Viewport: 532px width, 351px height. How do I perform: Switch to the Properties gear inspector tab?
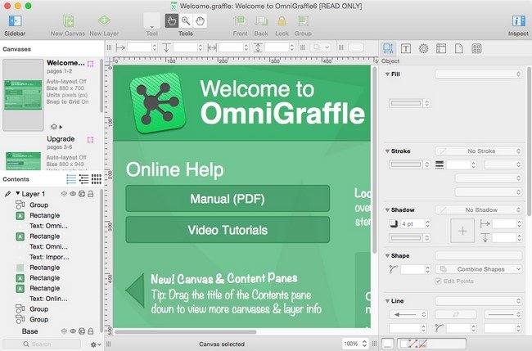click(423, 48)
